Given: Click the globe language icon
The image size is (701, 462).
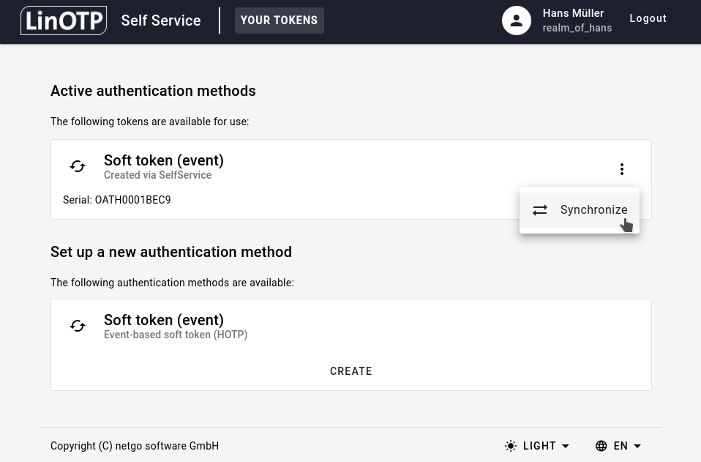Looking at the screenshot, I should pyautogui.click(x=601, y=446).
